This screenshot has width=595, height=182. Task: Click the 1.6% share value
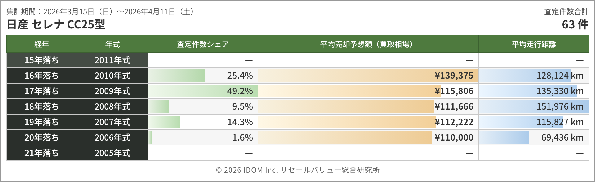tap(242, 137)
